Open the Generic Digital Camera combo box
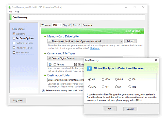 pyautogui.click(x=66, y=58)
